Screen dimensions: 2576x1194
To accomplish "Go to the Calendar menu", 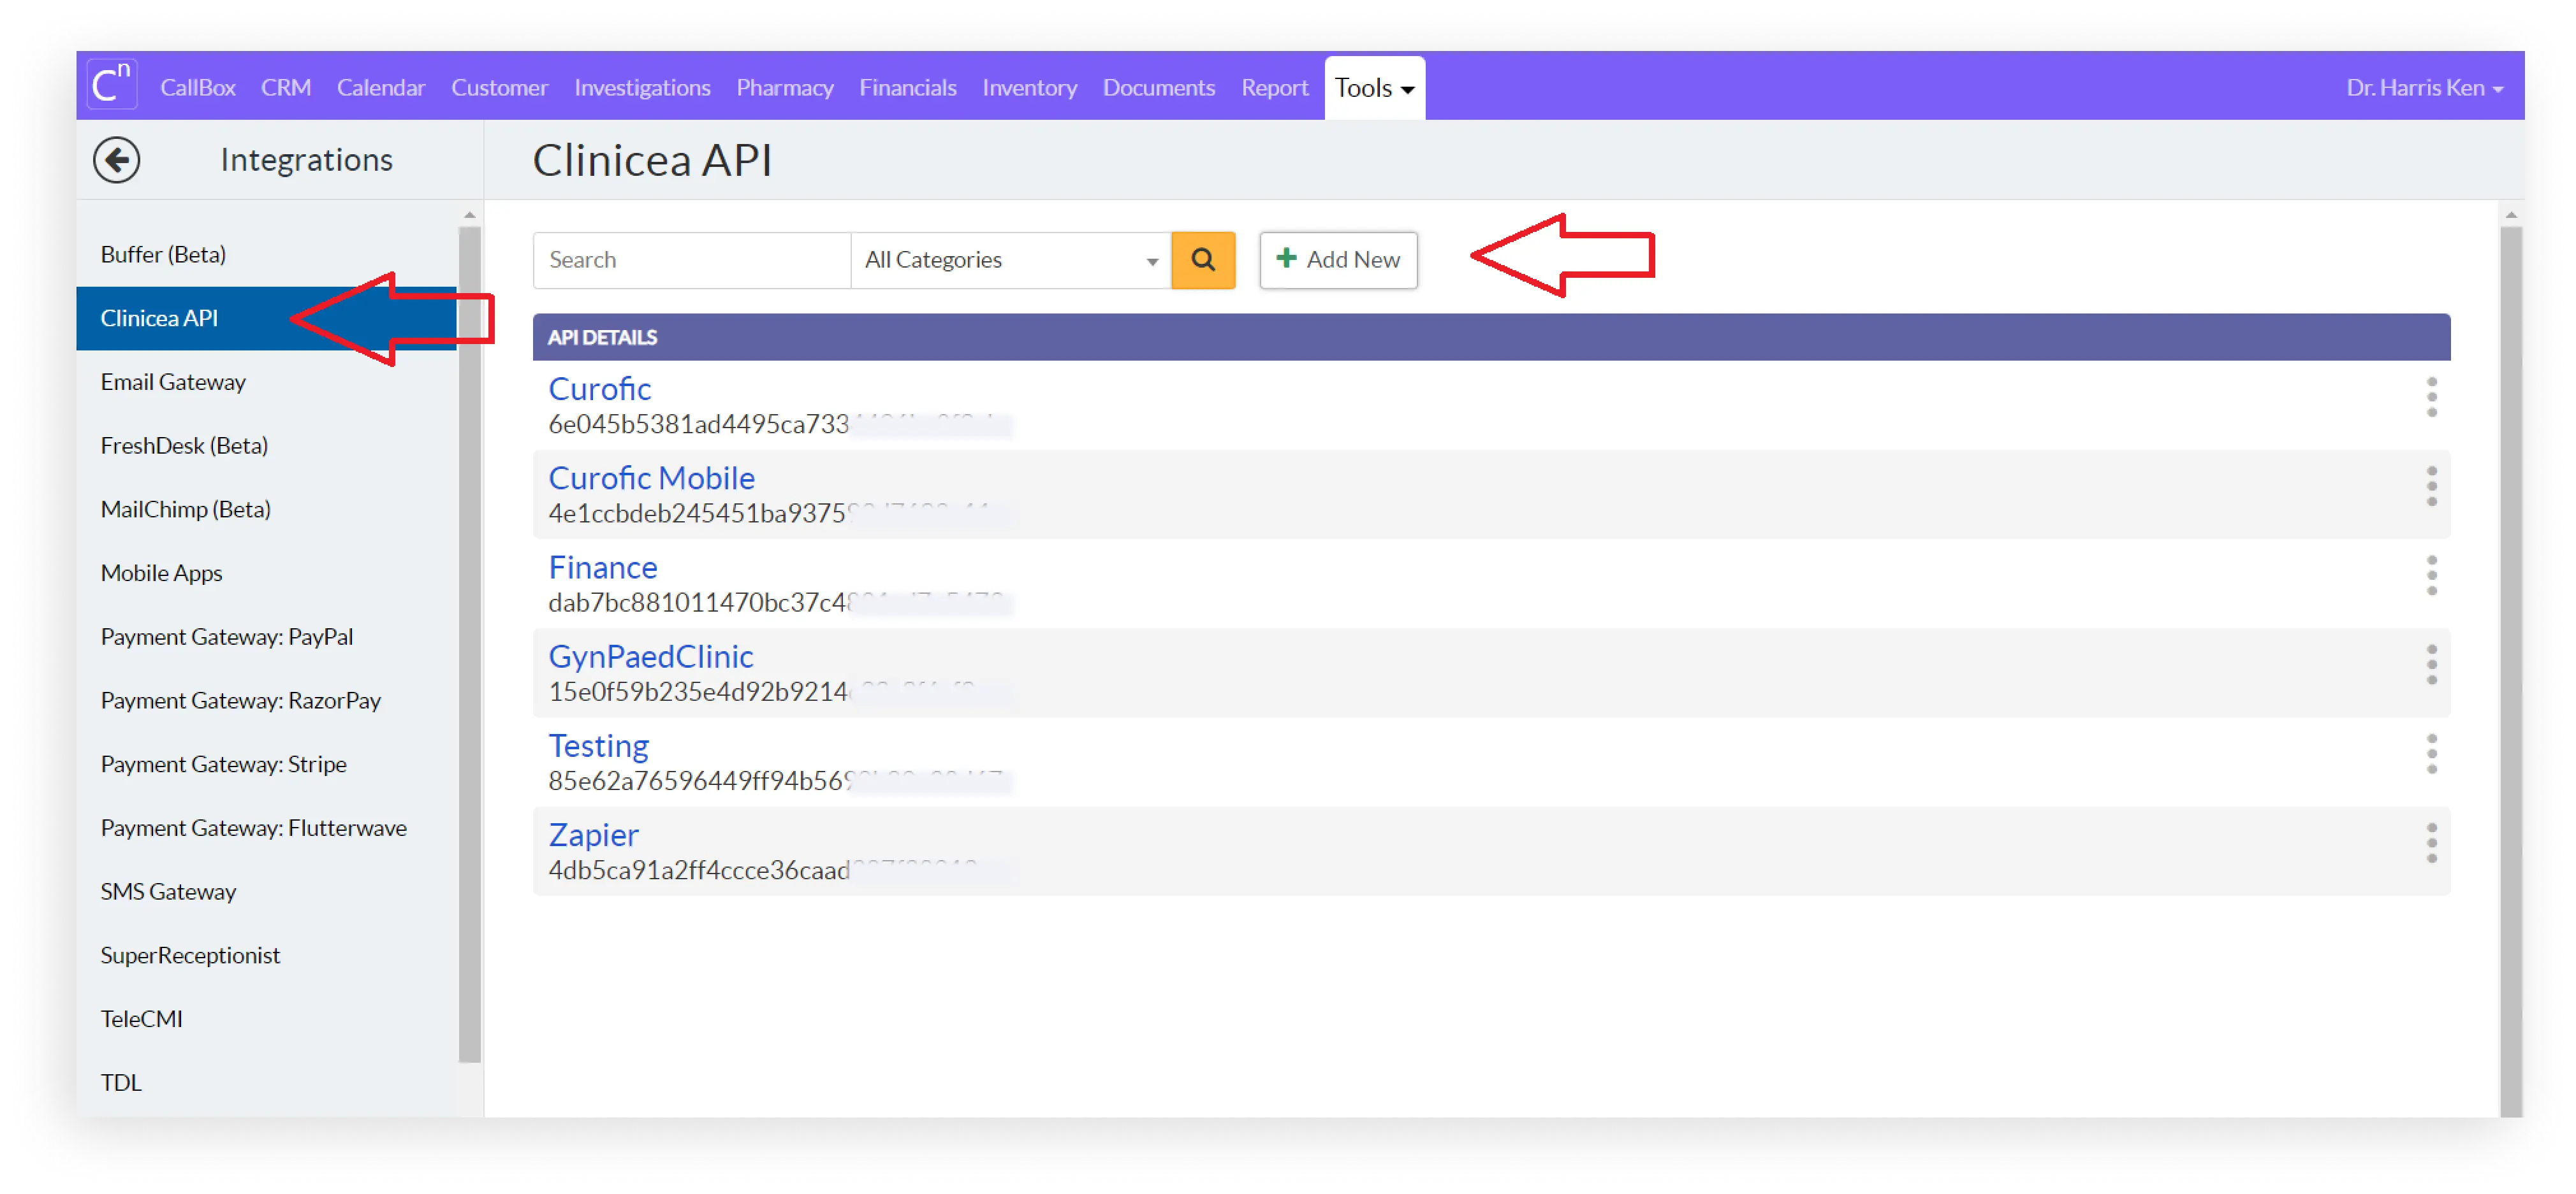I will coord(381,88).
